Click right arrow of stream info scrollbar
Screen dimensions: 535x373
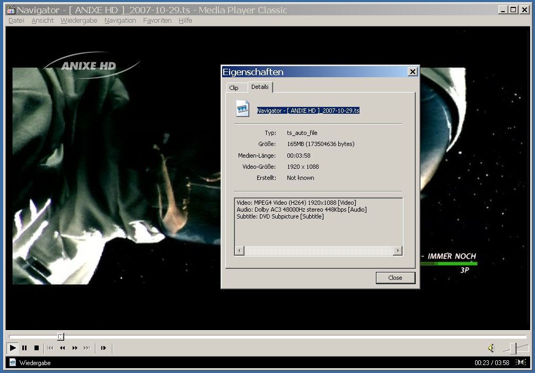click(x=398, y=251)
